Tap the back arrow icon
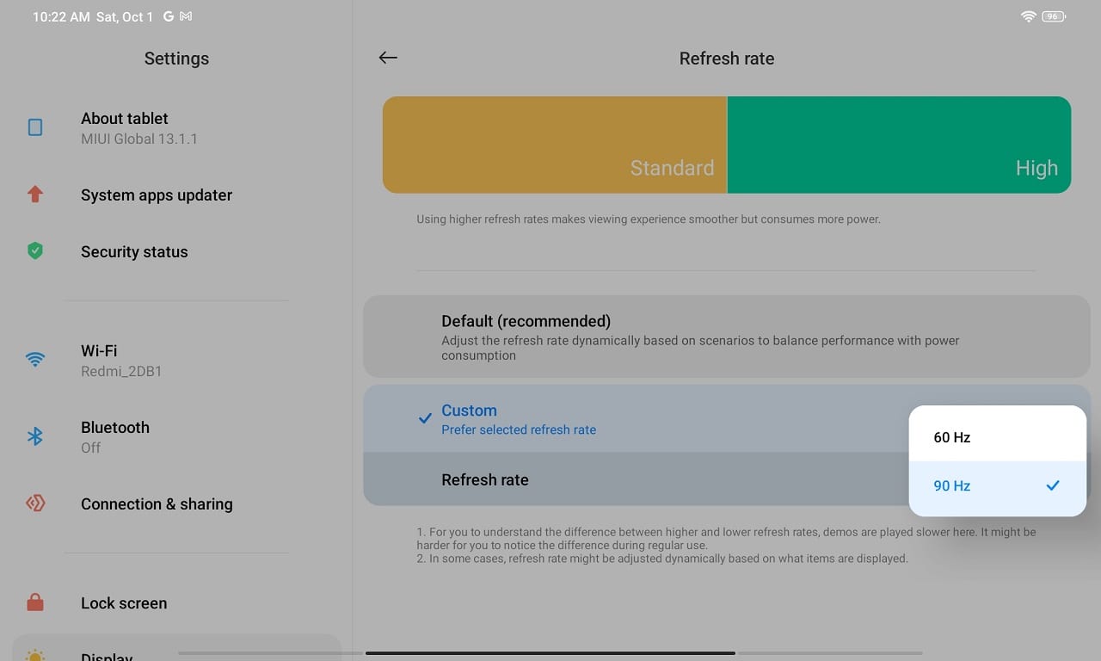This screenshot has height=661, width=1101. coord(388,58)
